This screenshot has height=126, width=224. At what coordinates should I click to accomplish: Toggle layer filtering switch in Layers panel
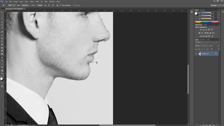click(x=219, y=42)
